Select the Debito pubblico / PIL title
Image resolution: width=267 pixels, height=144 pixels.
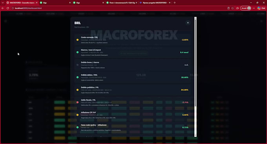click(90, 88)
